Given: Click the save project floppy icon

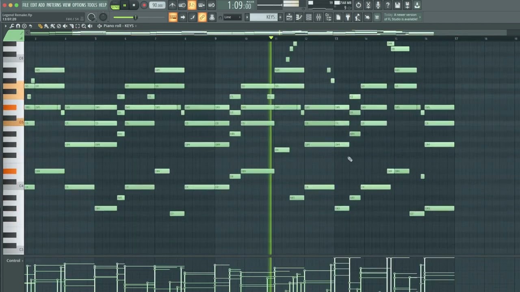Looking at the screenshot, I should click(x=397, y=5).
